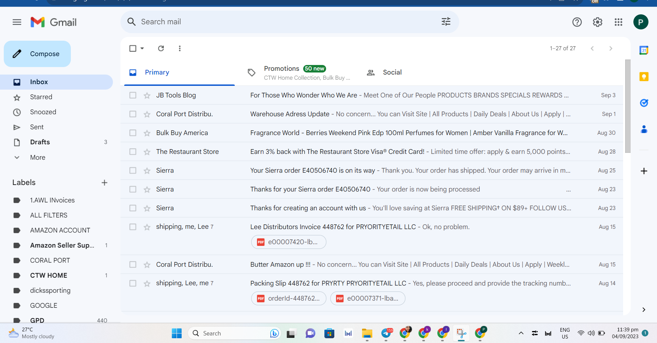657x343 pixels.
Task: Open the Sierra account creation email
Action: tap(372, 208)
